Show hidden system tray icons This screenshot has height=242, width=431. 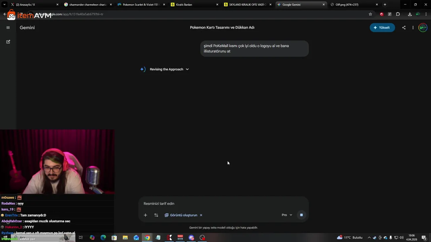point(369,238)
